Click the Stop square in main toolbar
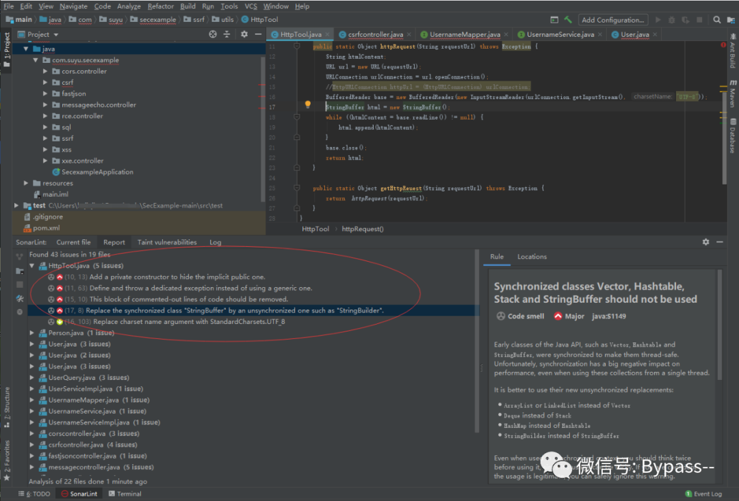Screen dimensions: 739x501 click(x=699, y=20)
